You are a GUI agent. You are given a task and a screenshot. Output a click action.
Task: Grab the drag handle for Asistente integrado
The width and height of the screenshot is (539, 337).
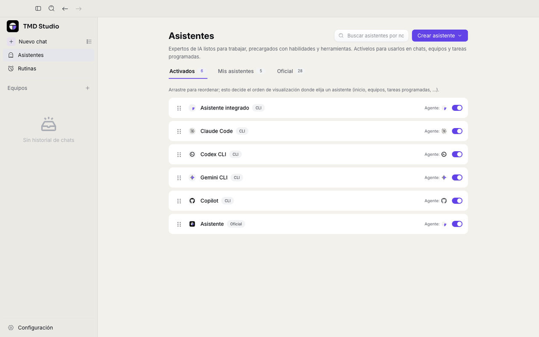point(179,108)
